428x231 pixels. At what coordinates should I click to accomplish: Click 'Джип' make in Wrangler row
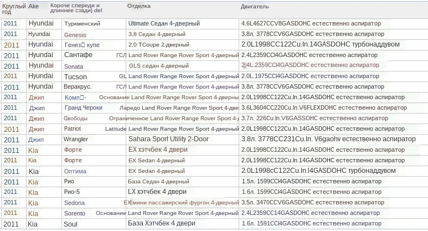[x=36, y=140]
